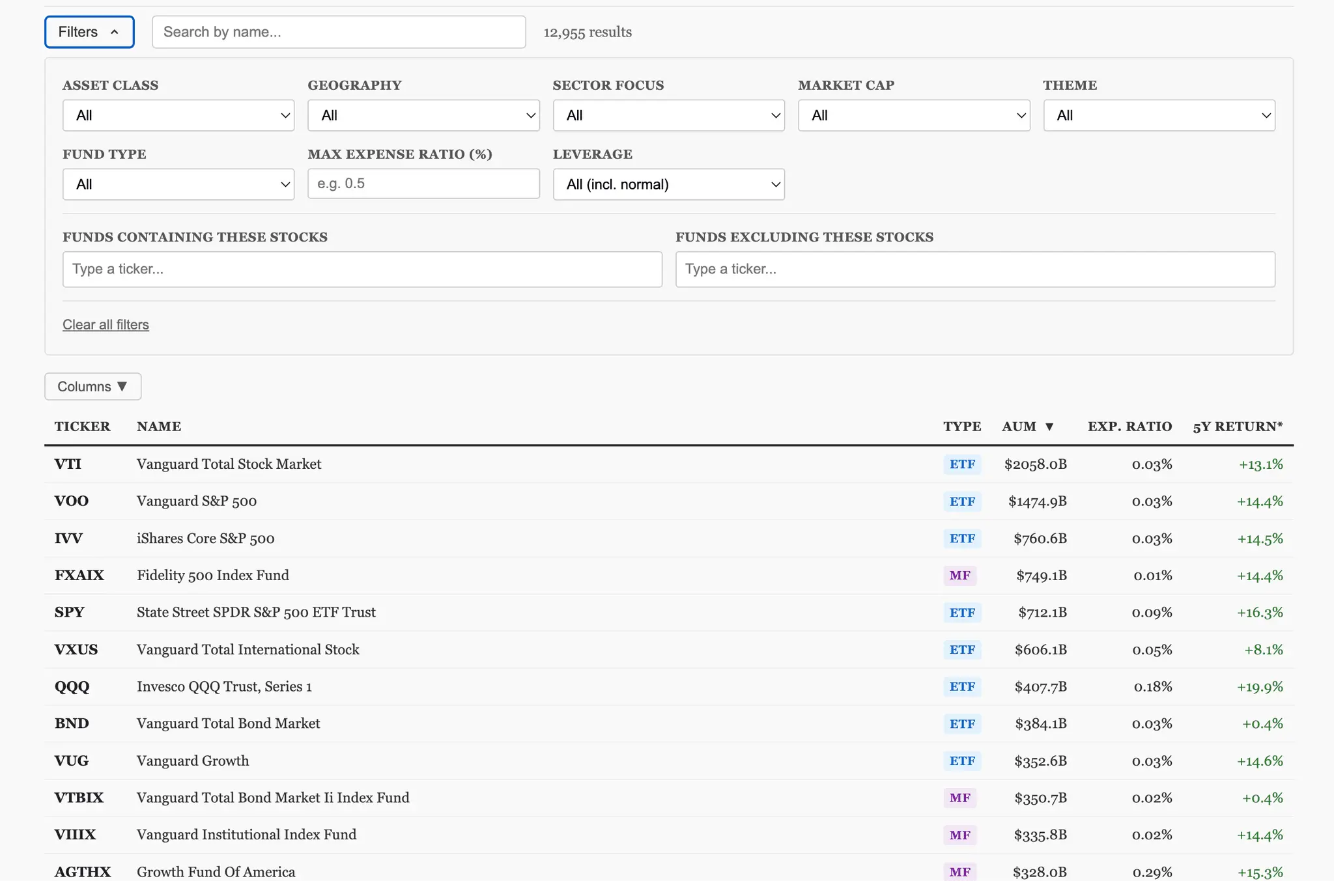This screenshot has height=881, width=1334.
Task: Click the ETF badge in VOO row
Action: point(962,501)
